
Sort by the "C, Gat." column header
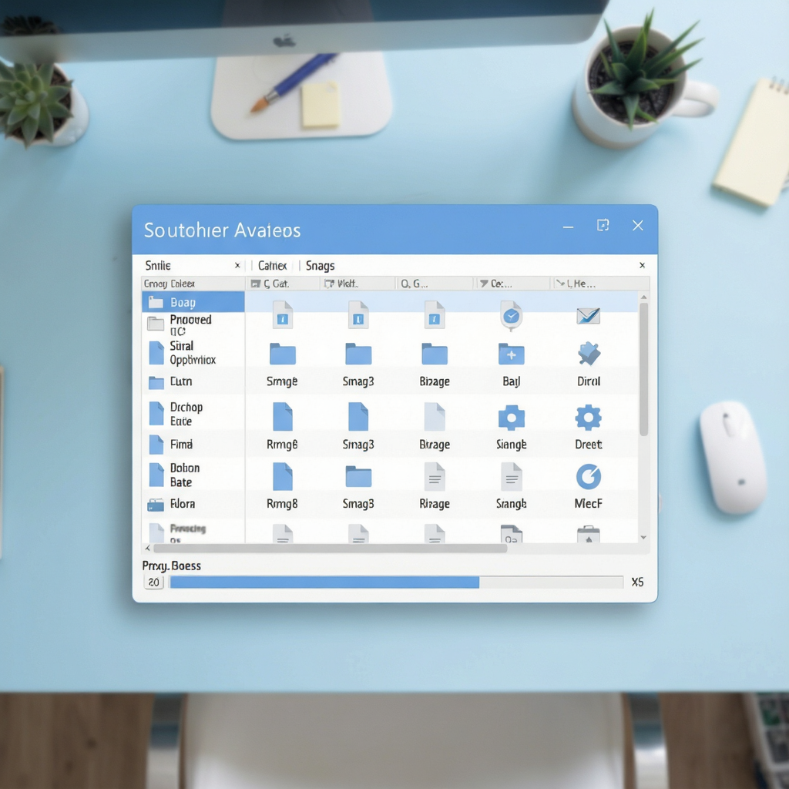(283, 284)
